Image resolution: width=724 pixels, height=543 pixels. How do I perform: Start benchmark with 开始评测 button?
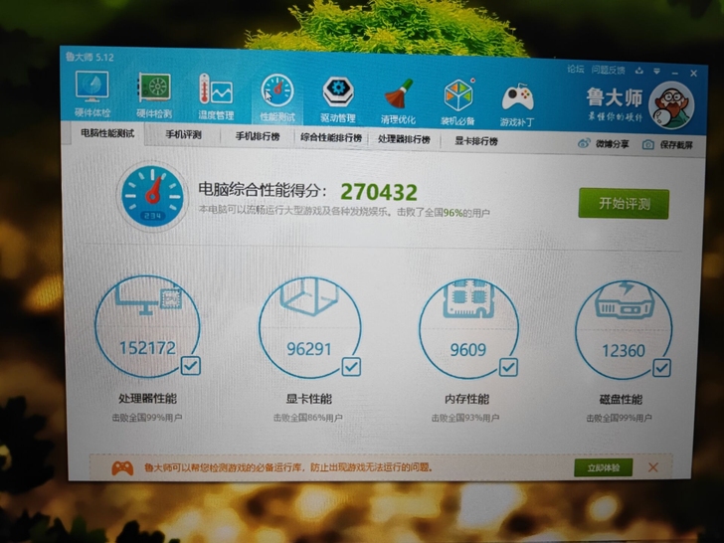point(624,204)
